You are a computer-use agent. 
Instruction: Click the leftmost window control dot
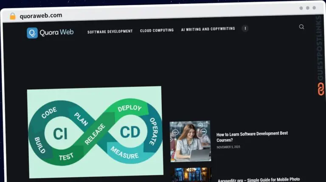(301, 8)
